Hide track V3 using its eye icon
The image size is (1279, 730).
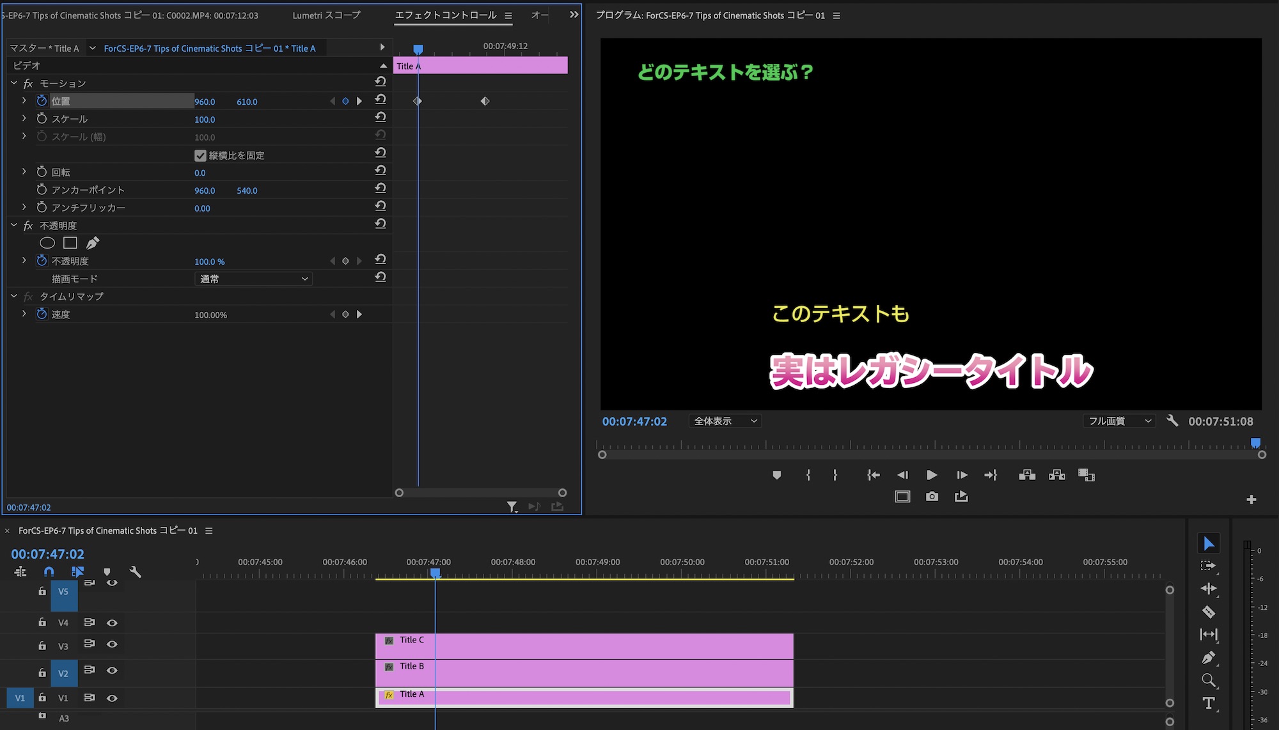(112, 644)
